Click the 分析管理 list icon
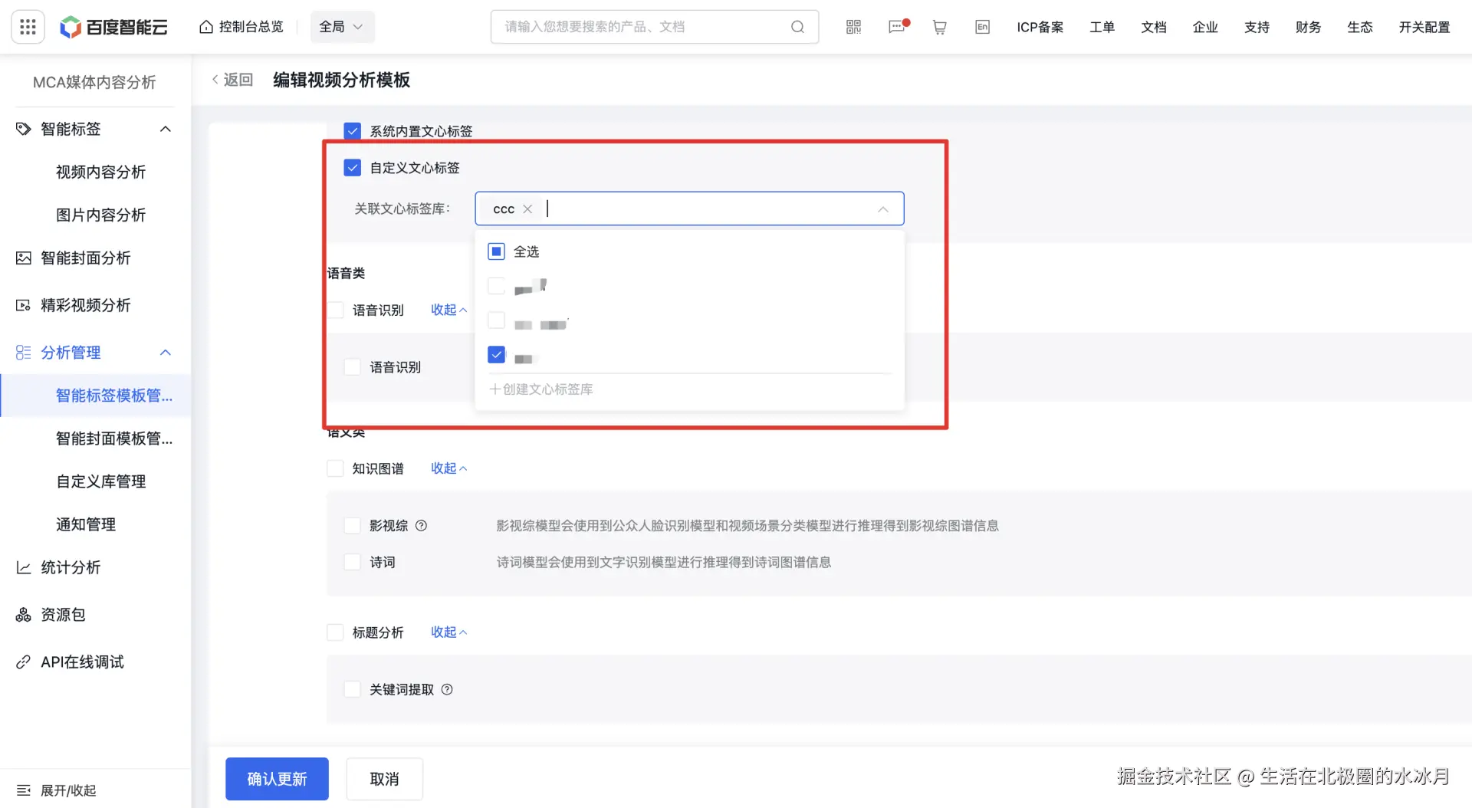Screen dimensions: 1472x808 24,353
